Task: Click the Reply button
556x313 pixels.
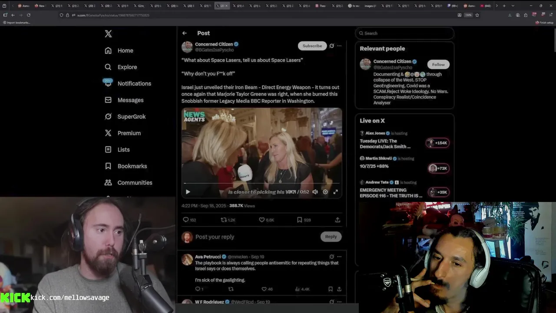Action: point(331,236)
